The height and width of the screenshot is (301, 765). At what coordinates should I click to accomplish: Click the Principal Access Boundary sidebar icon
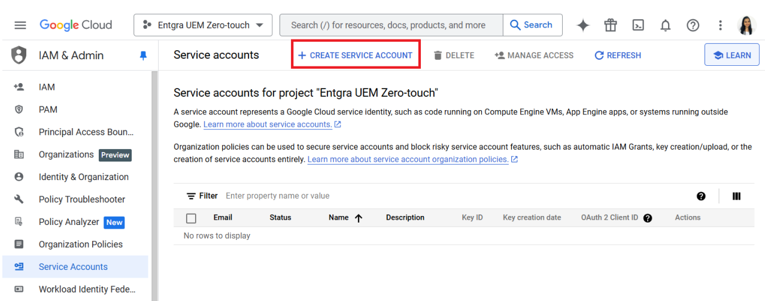pyautogui.click(x=19, y=132)
